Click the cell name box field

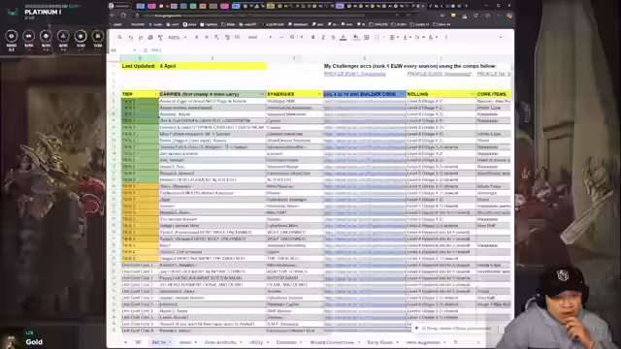tap(124, 50)
